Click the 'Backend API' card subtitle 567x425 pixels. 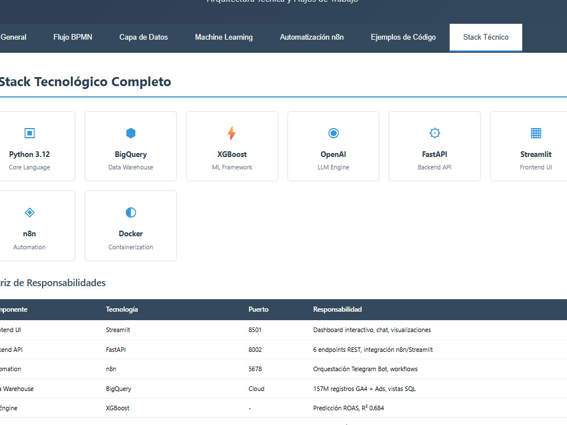(434, 167)
